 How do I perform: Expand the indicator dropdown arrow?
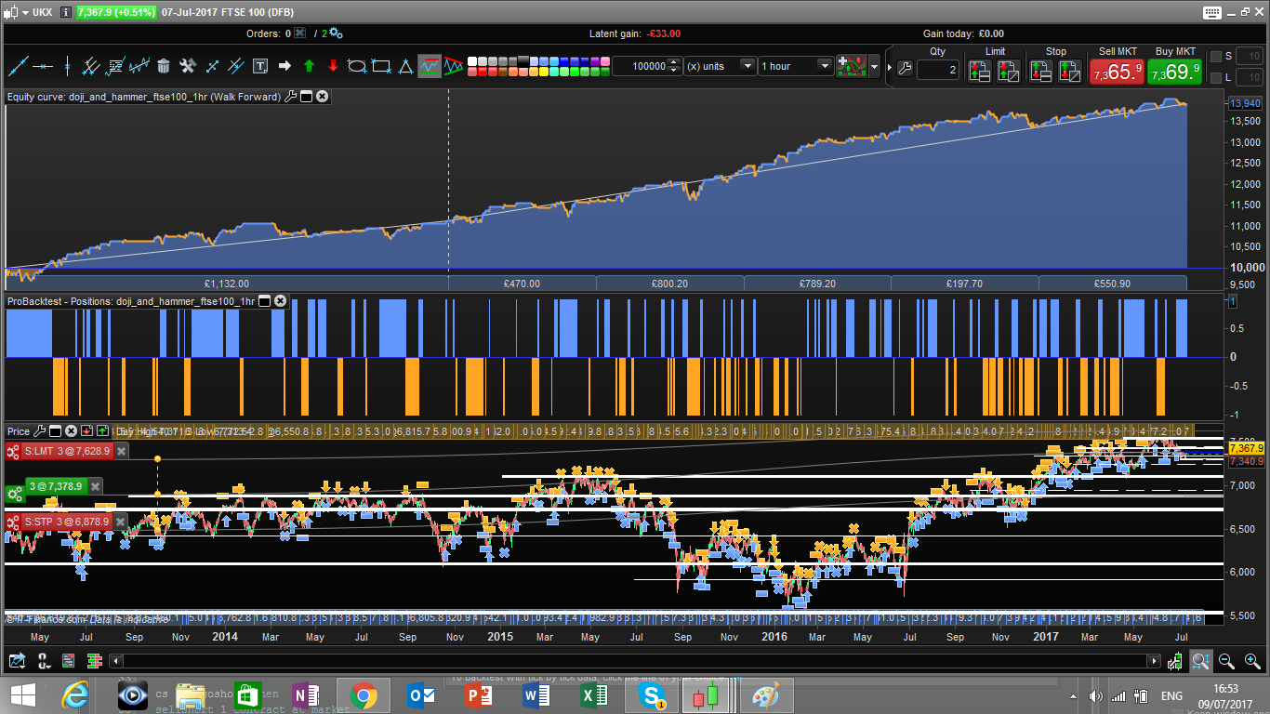874,67
